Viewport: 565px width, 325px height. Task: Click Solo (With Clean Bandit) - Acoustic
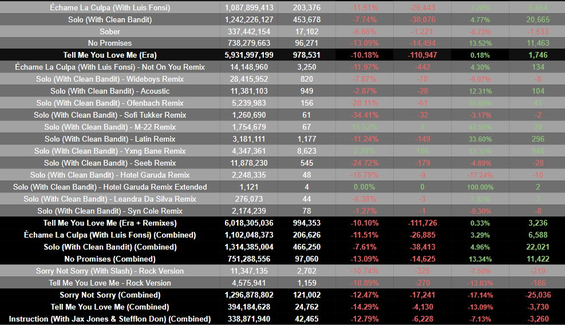(x=110, y=91)
